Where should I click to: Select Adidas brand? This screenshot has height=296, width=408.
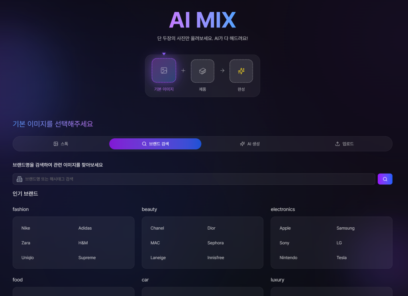click(85, 228)
